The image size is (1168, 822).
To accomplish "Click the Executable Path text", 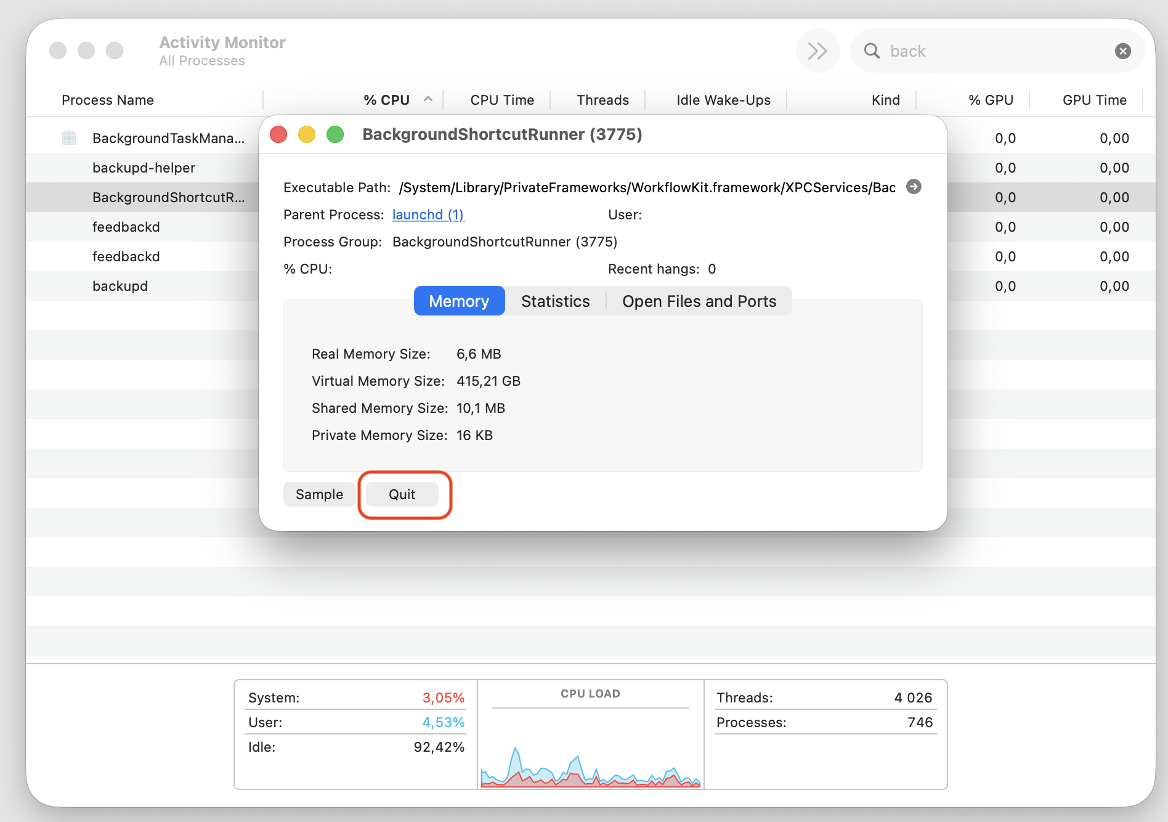I will (x=647, y=187).
